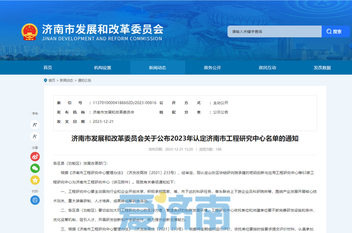352x233 pixels.
Task: Select issuing agency value 济南市发展和改革委员会
Action: [x=113, y=112]
